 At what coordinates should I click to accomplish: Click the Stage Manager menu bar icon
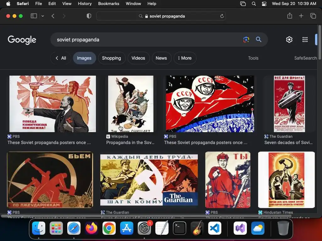coord(243,3)
